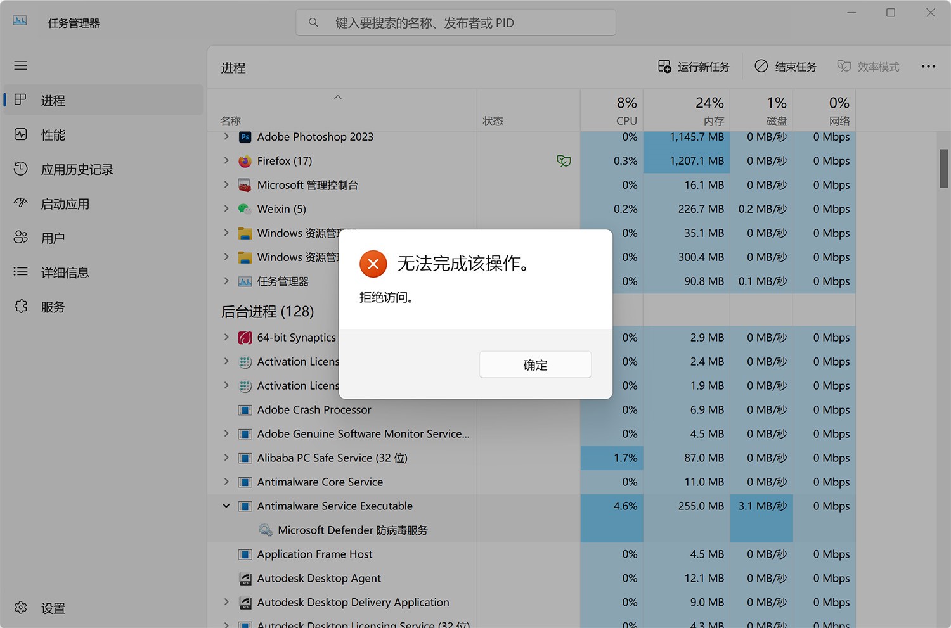951x628 pixels.
Task: Click the Application Frame Host icon
Action: (x=245, y=554)
